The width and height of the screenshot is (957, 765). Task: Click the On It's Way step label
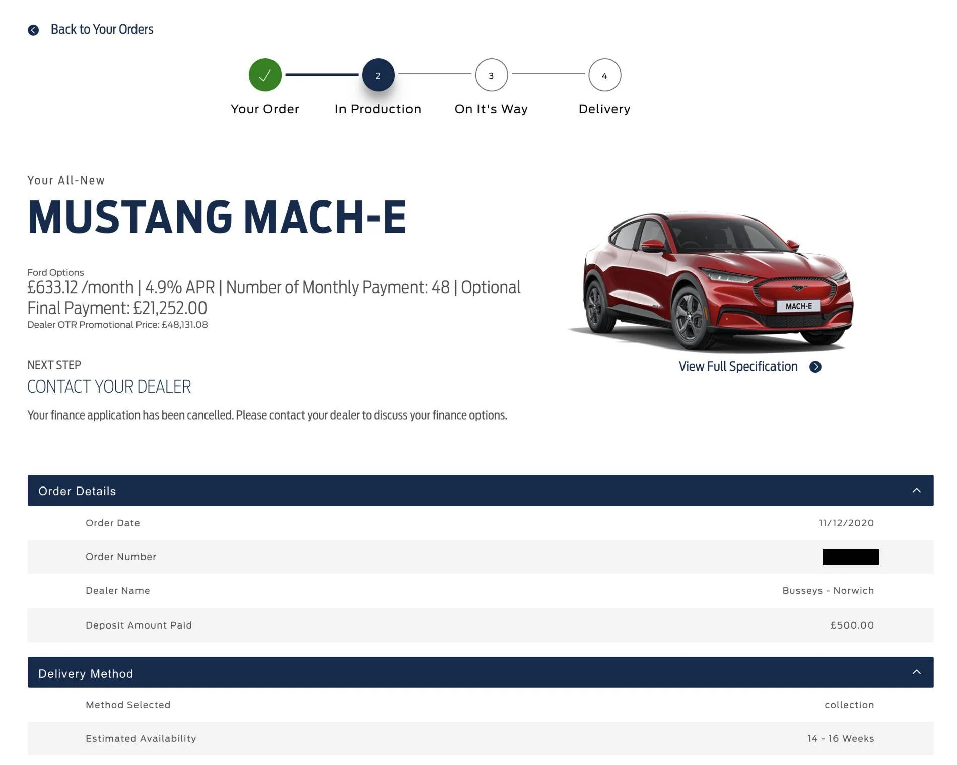tap(492, 109)
